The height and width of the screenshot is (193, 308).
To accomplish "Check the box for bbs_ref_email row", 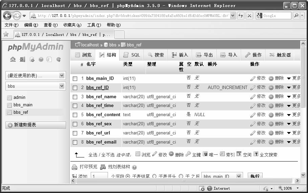I will click(x=75, y=142).
